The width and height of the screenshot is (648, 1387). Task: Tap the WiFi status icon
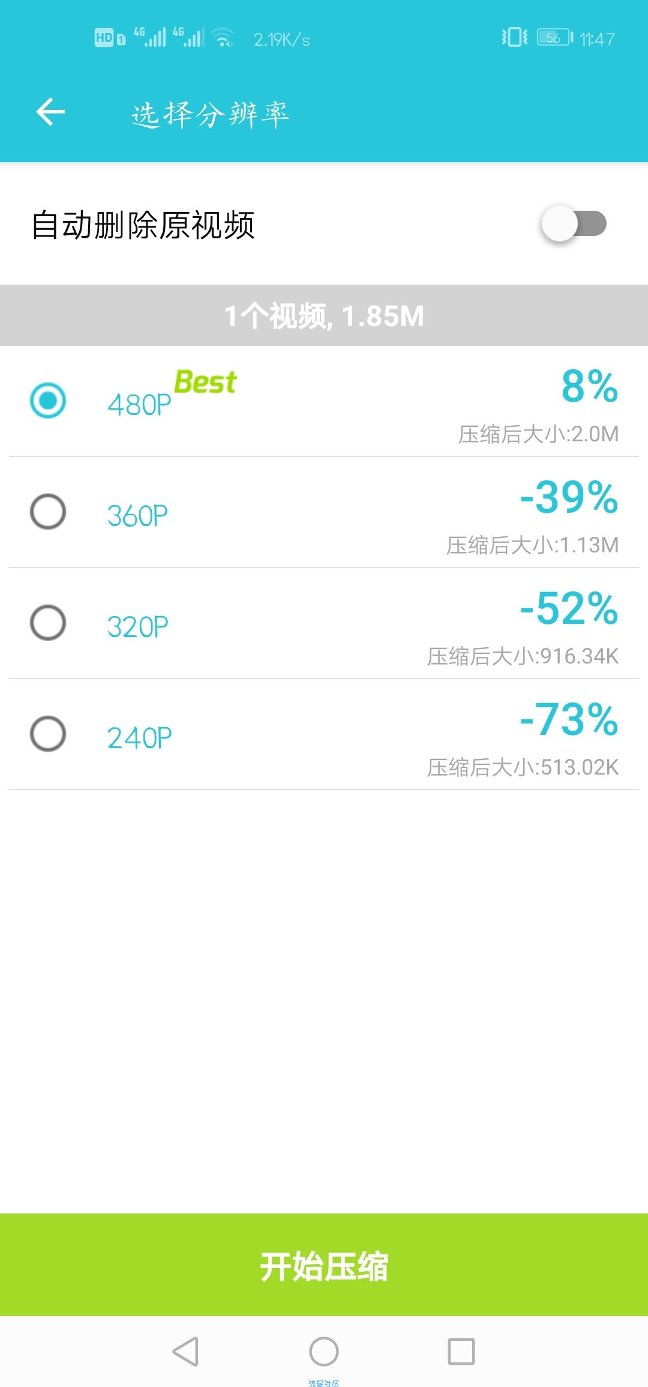223,38
